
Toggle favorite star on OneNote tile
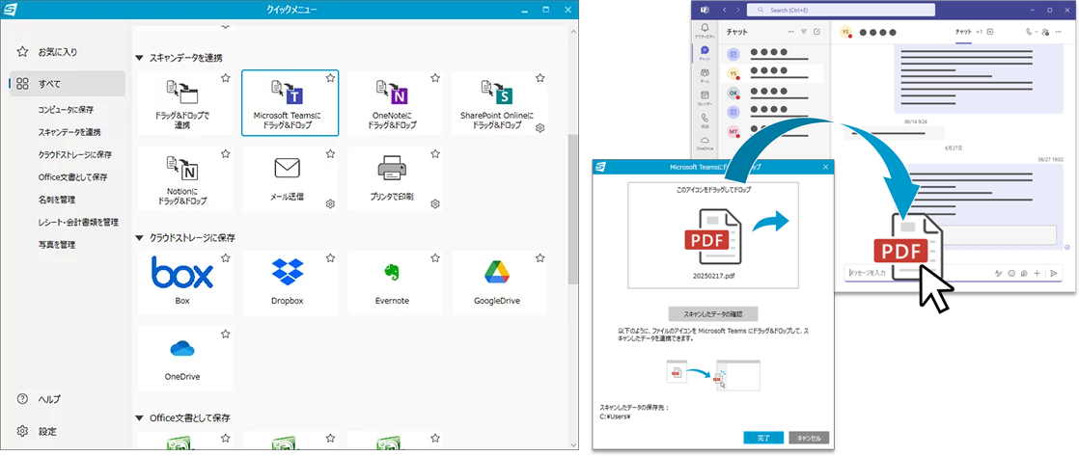(435, 78)
